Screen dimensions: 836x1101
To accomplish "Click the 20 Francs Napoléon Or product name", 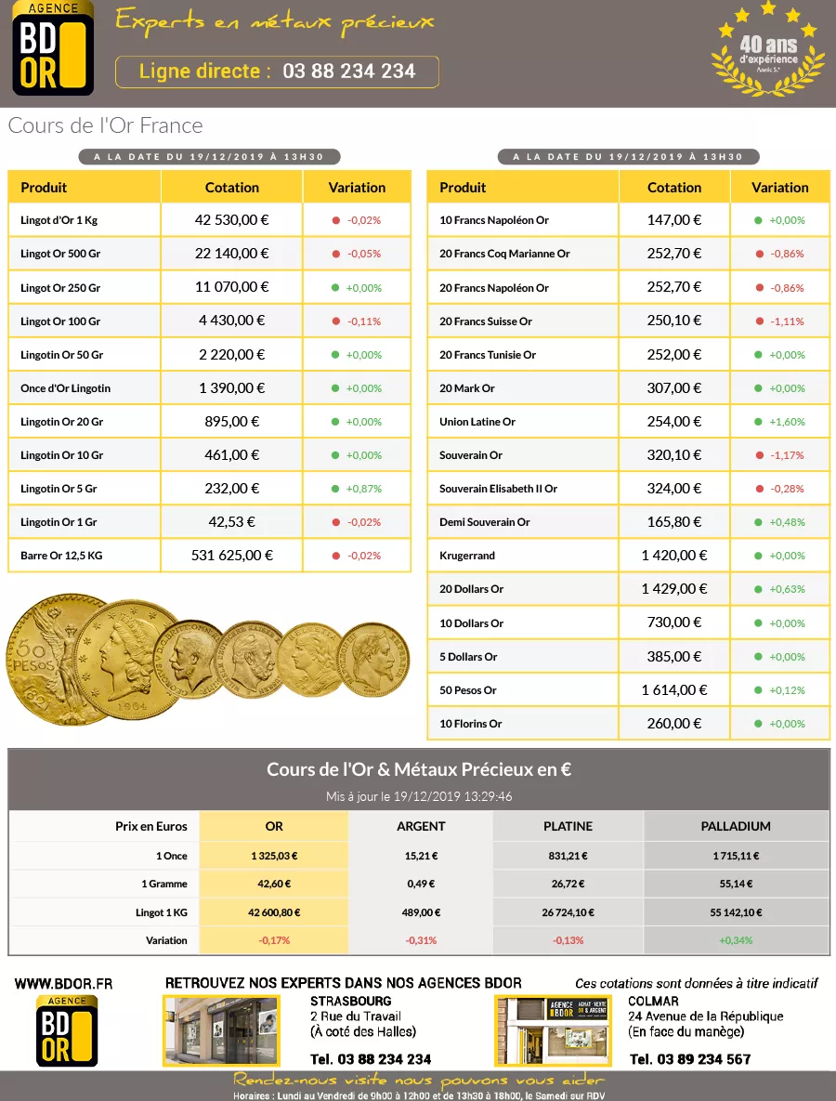I will (494, 288).
